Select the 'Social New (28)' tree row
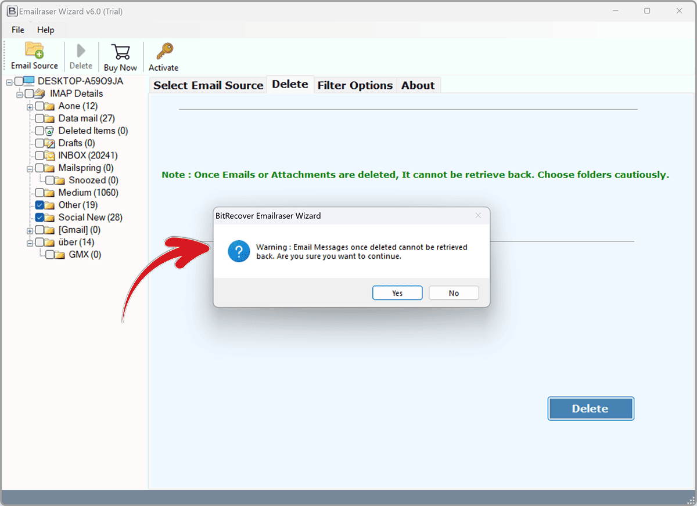Image resolution: width=697 pixels, height=506 pixels. pyautogui.click(x=91, y=218)
